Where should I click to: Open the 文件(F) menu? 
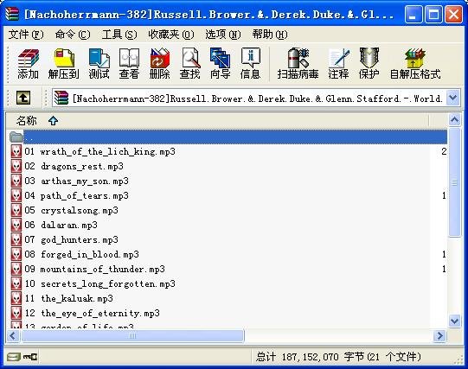coord(26,35)
